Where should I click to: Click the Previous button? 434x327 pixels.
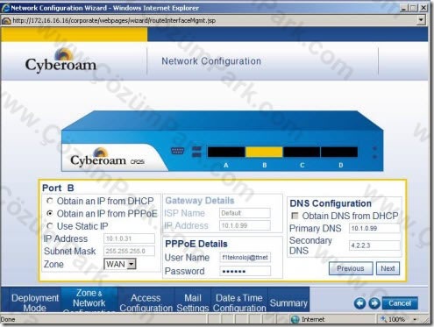pyautogui.click(x=351, y=268)
